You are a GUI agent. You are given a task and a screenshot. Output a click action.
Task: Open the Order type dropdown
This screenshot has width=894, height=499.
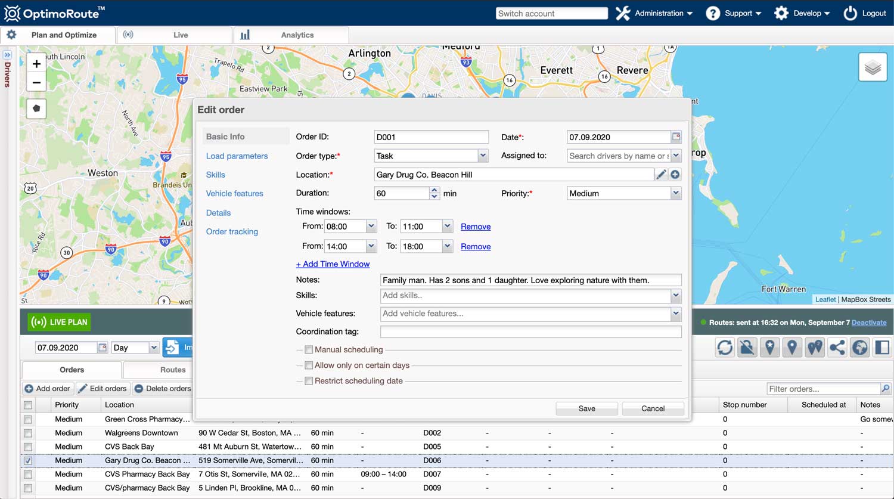(x=482, y=156)
